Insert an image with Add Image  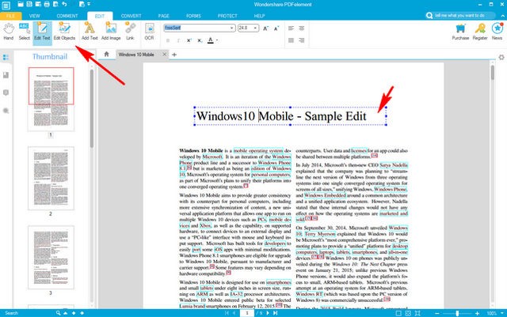(x=111, y=32)
